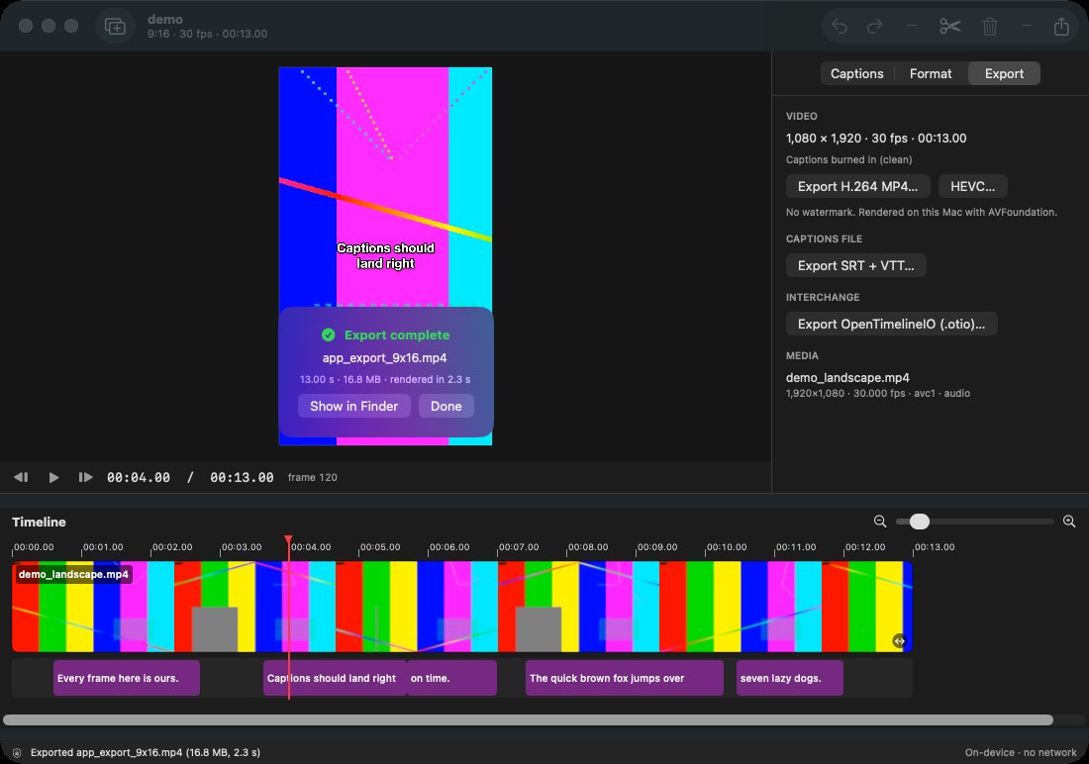Image resolution: width=1089 pixels, height=764 pixels.
Task: Undo the last action
Action: [840, 27]
